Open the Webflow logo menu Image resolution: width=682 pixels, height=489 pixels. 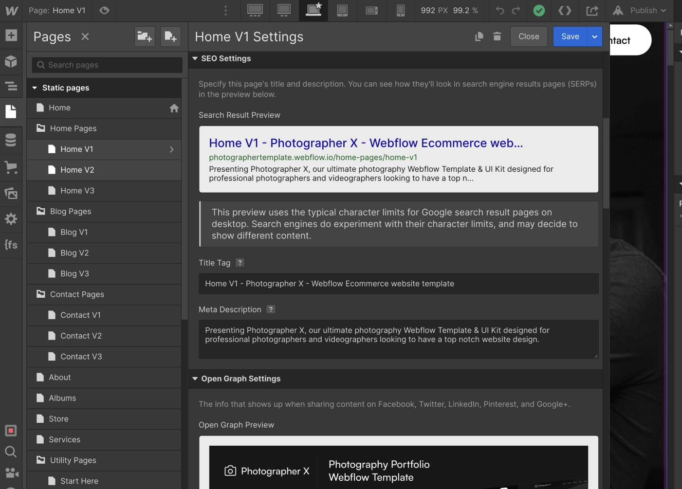pos(11,10)
